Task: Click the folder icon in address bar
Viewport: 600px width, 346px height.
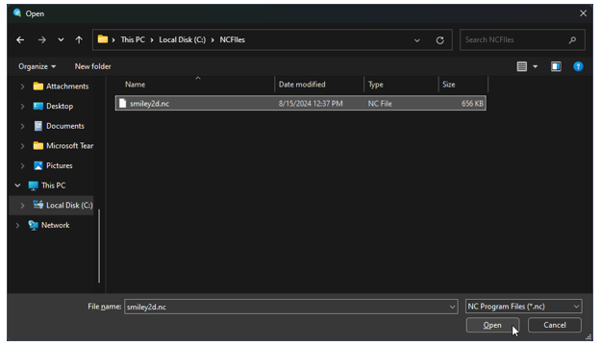Action: point(103,39)
